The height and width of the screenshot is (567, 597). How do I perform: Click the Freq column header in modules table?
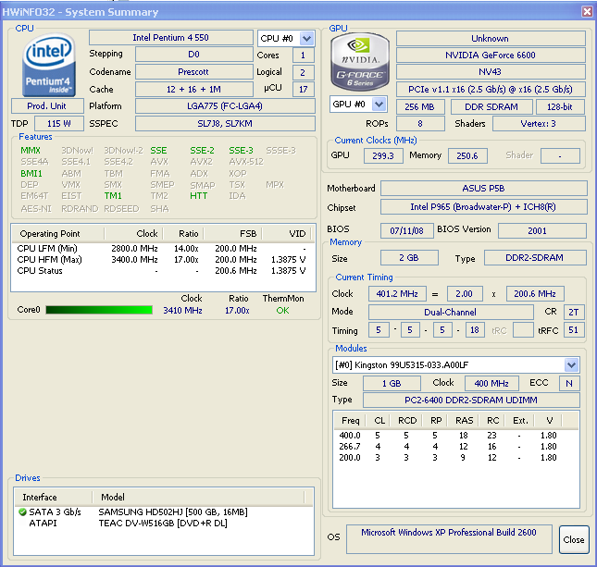point(350,421)
